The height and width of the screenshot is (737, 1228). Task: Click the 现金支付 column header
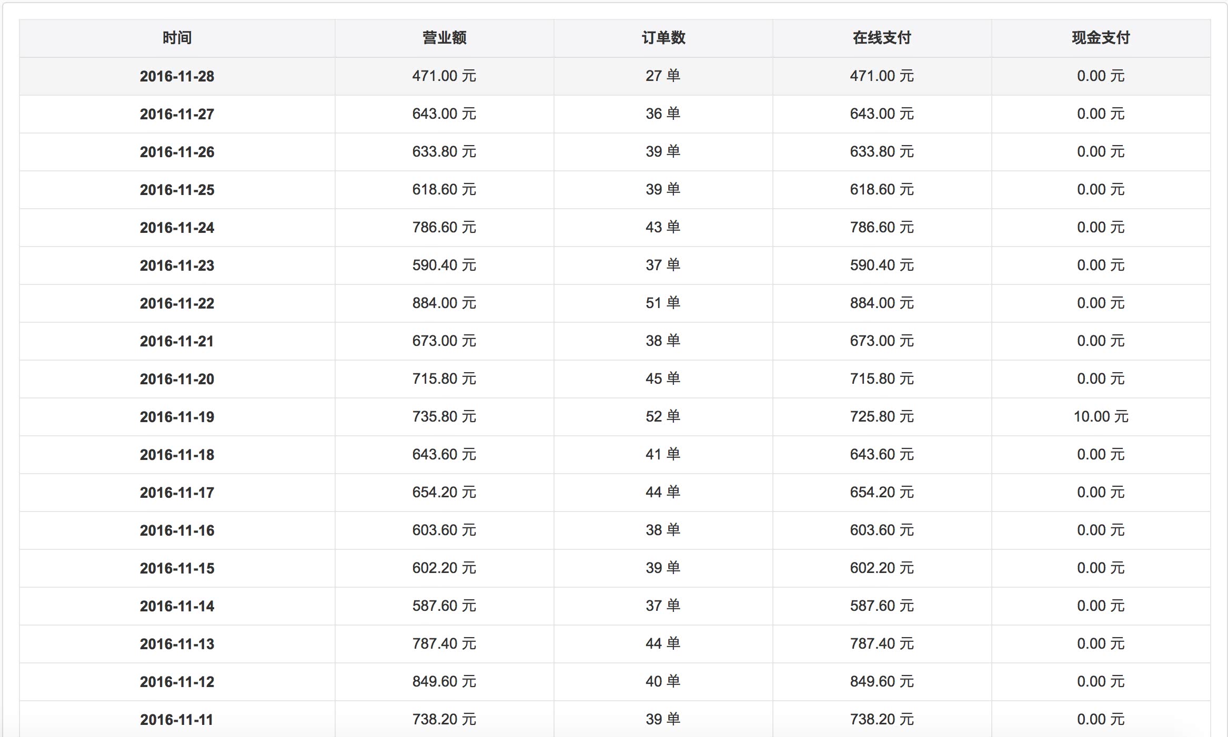1101,38
